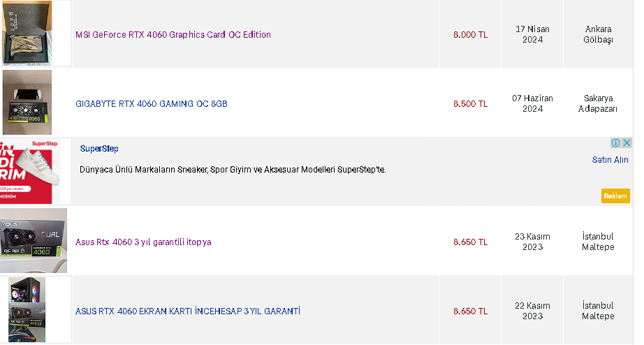Open Asus Rtx 4060 3 yıl garantili listing

[x=143, y=242]
